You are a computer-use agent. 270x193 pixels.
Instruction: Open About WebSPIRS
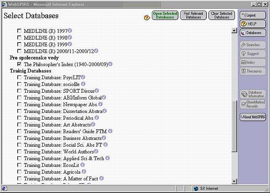(x=253, y=117)
